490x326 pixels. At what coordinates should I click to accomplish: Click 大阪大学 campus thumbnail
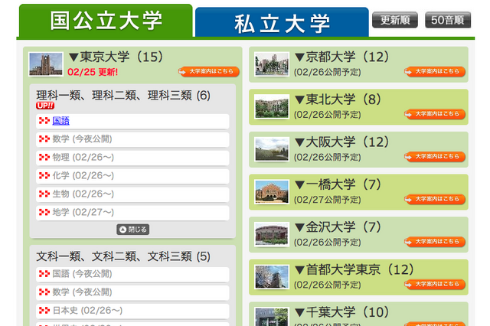[x=272, y=149]
